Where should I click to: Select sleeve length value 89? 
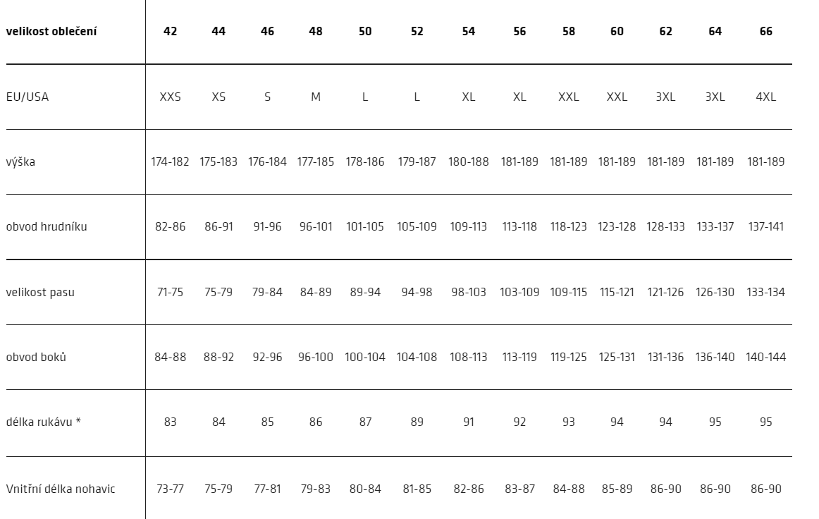(417, 422)
